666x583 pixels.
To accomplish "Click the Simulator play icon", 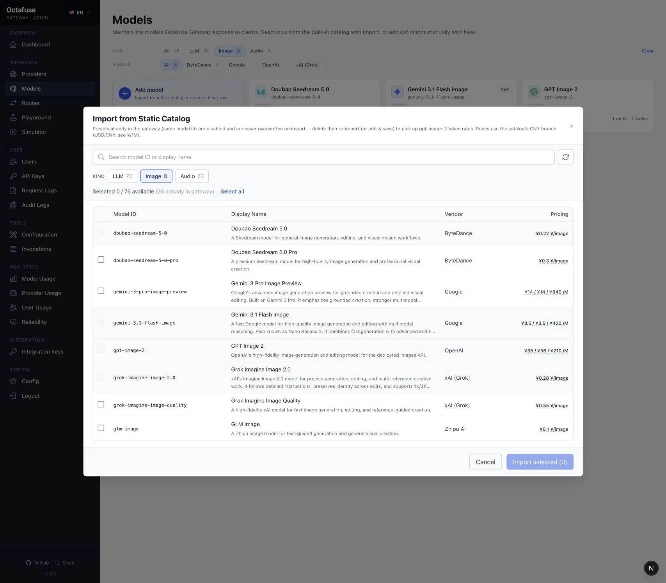I will [x=13, y=132].
